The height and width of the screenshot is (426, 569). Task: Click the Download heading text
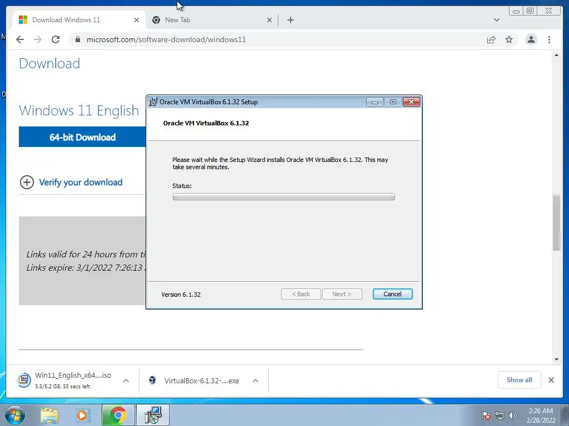pos(49,63)
